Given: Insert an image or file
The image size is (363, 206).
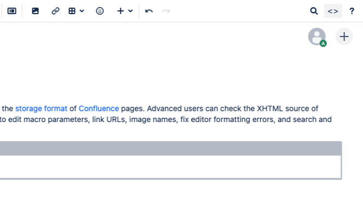Looking at the screenshot, I should (35, 11).
